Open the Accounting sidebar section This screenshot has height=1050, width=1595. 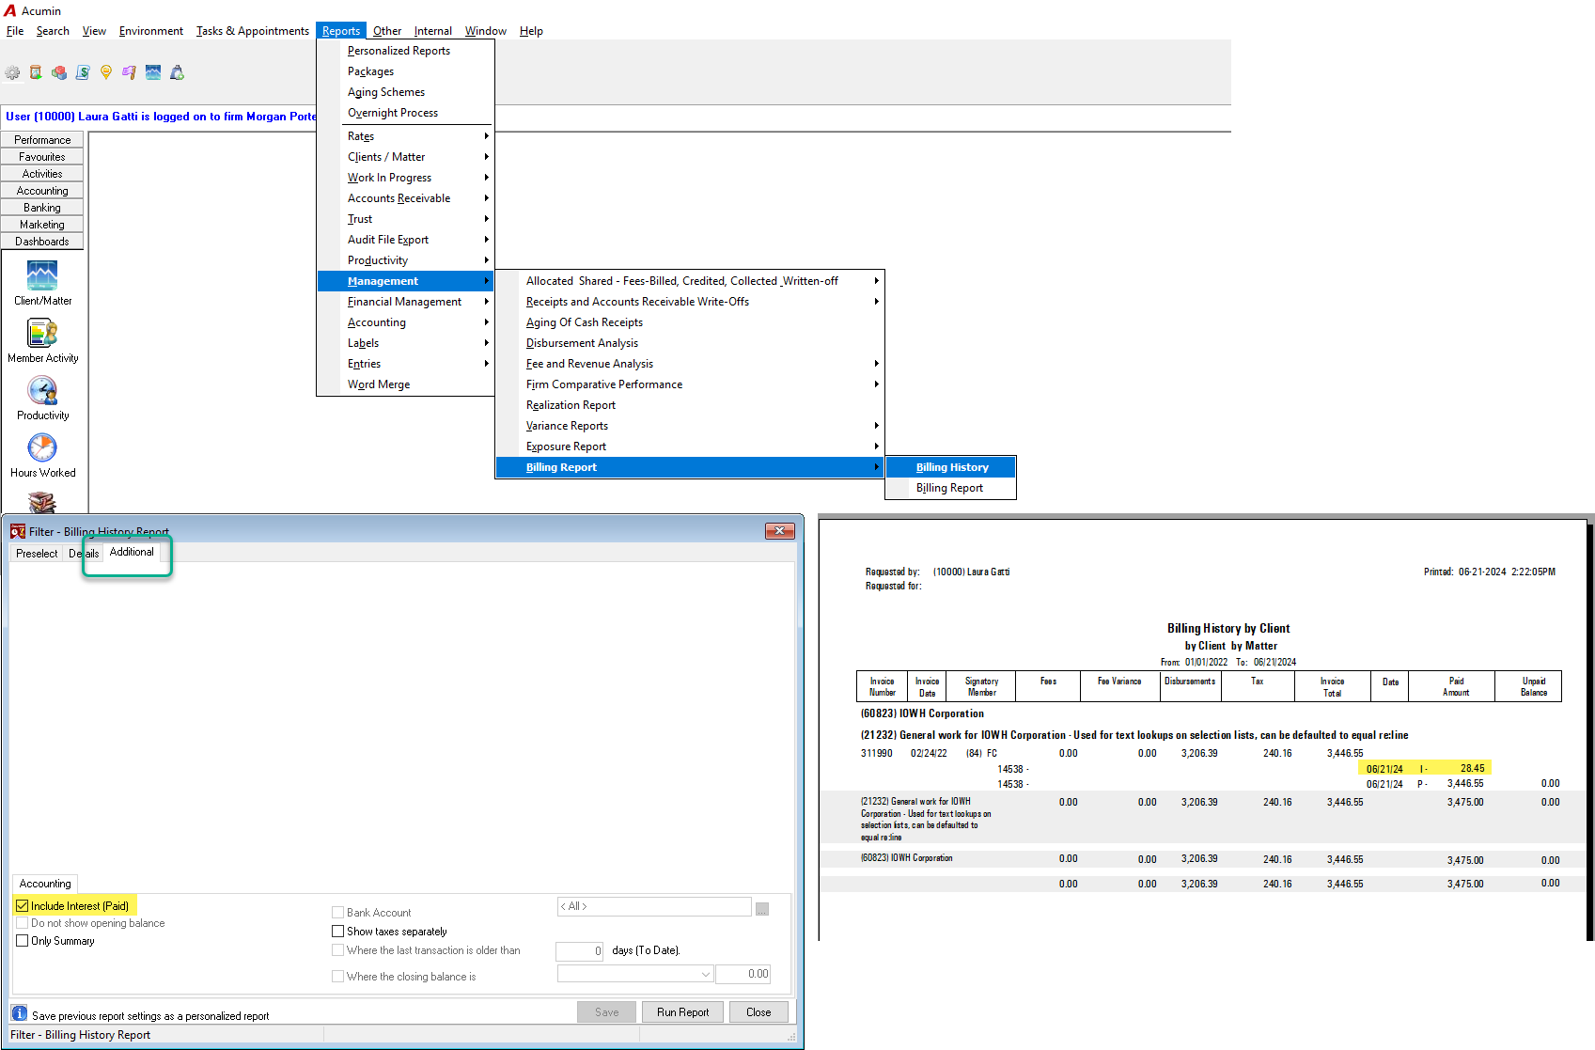[42, 191]
